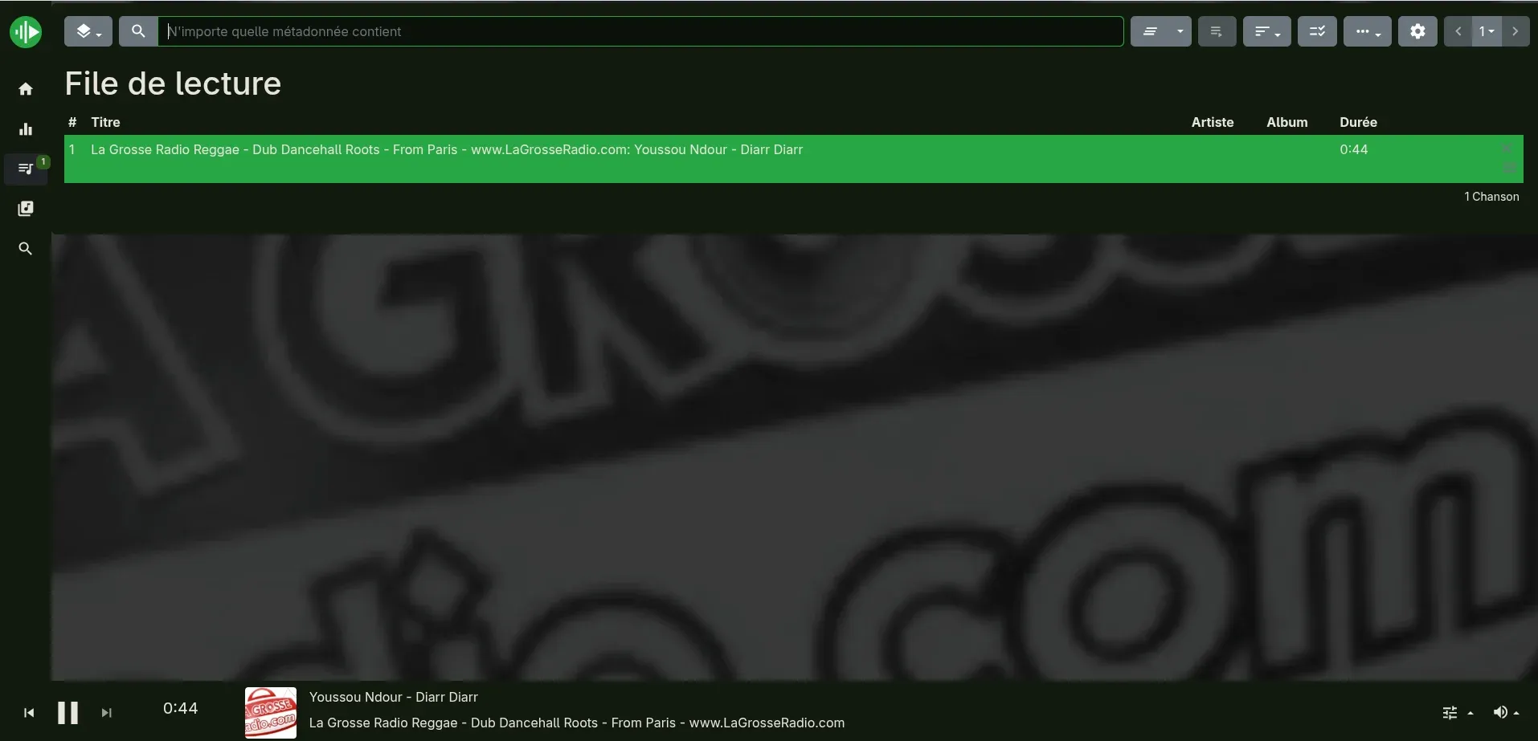
Task: Open the page number 1 dropdown
Action: [x=1487, y=31]
